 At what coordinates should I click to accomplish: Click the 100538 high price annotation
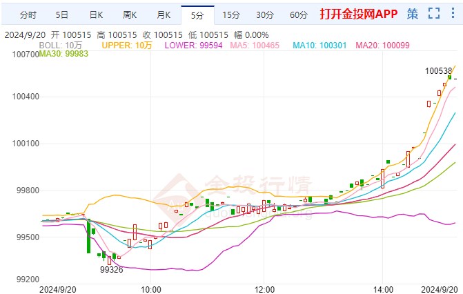[x=438, y=71]
